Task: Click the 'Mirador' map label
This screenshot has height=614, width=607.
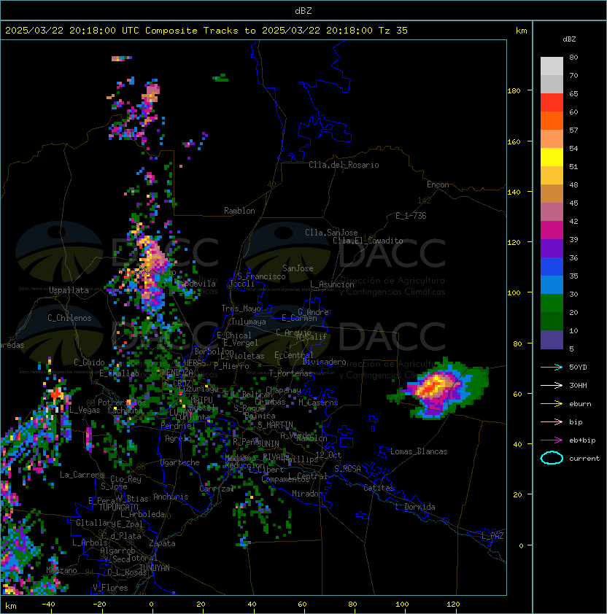Action: [308, 494]
